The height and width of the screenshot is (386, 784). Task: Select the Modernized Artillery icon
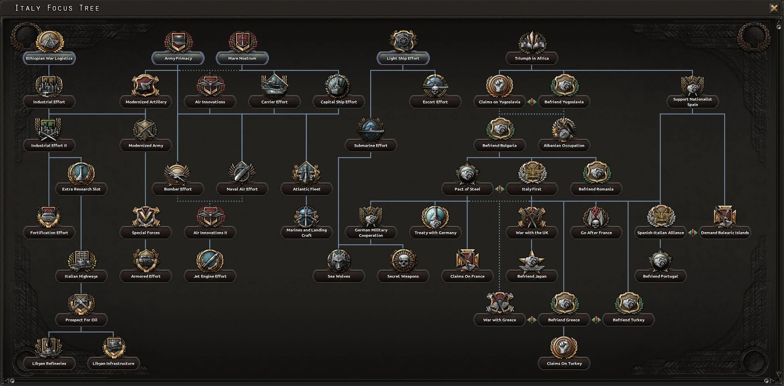pyautogui.click(x=146, y=86)
